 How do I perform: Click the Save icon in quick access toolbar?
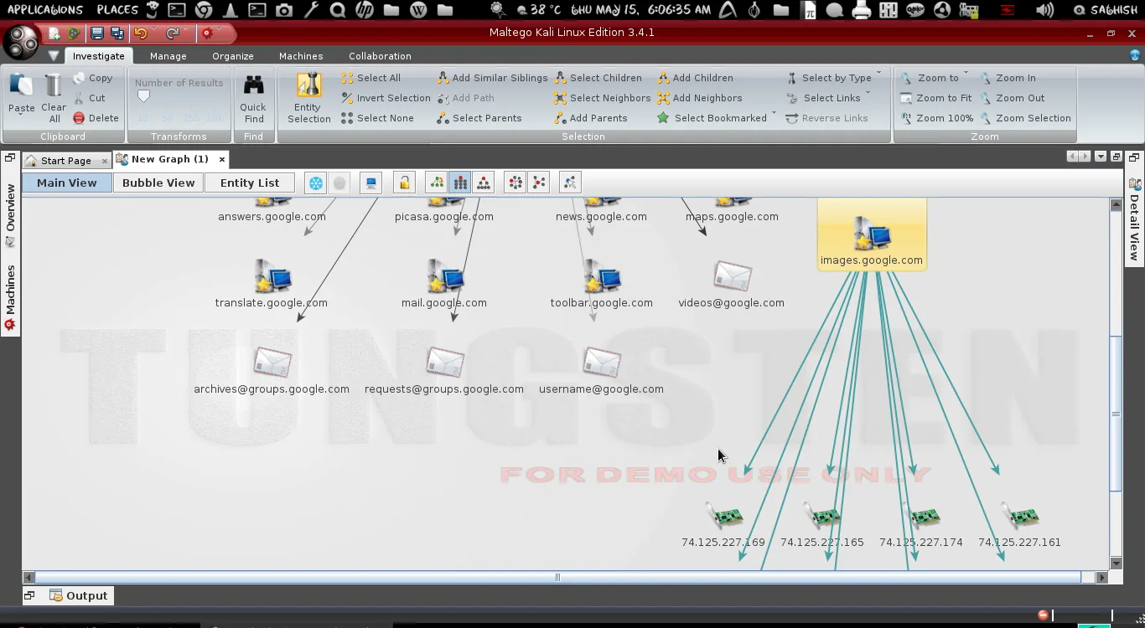(97, 33)
